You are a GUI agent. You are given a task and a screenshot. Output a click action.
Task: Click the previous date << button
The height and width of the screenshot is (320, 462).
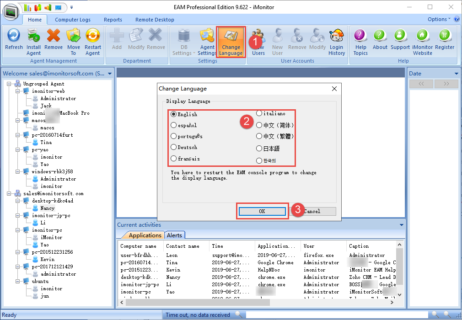pos(421,84)
